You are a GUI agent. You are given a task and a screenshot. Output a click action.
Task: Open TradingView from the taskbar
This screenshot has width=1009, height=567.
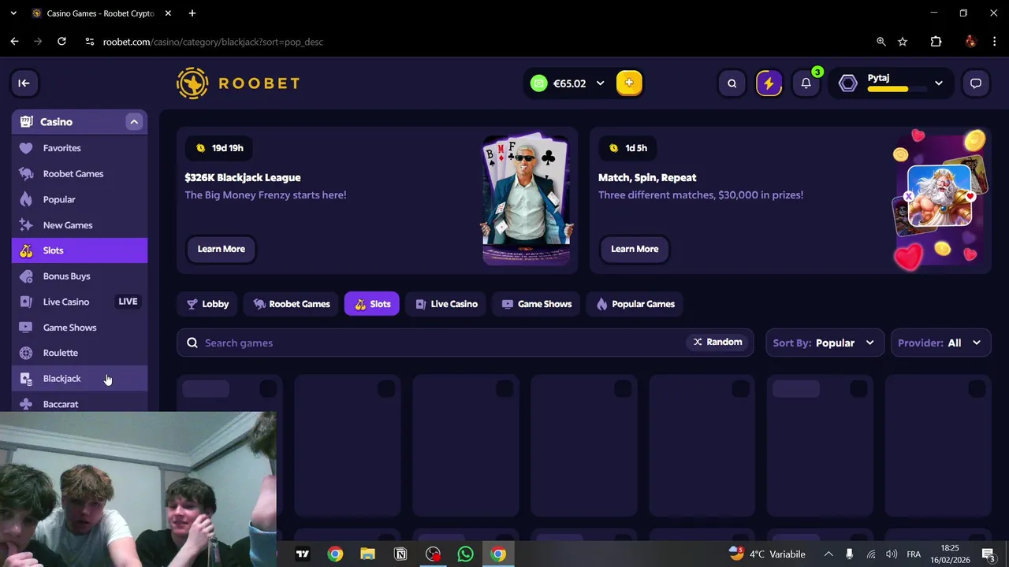coord(303,554)
